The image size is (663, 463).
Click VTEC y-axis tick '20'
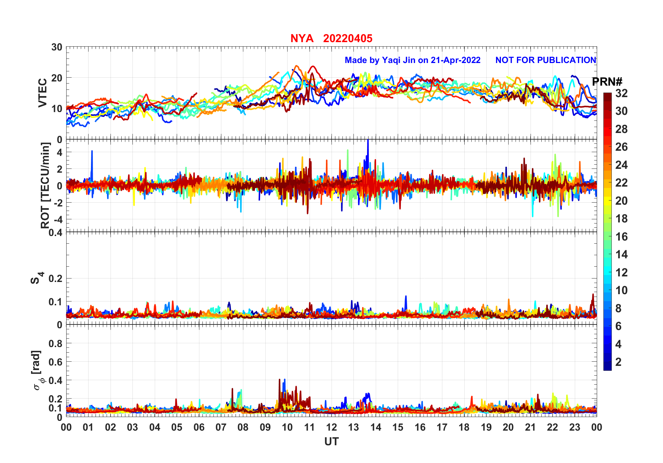point(57,78)
